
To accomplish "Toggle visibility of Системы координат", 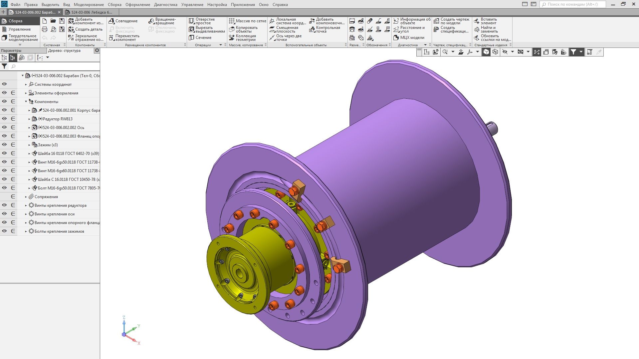I will click(4, 84).
